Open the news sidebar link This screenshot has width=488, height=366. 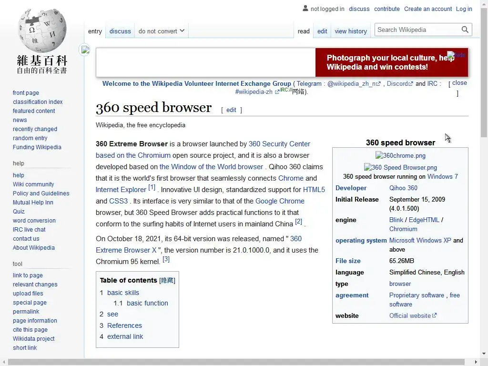point(20,120)
